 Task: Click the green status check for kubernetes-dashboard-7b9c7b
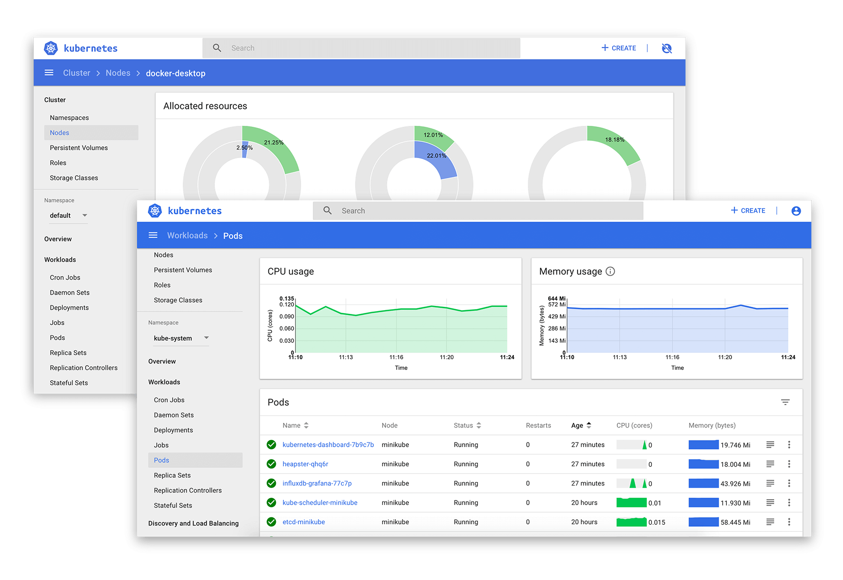pyautogui.click(x=271, y=444)
